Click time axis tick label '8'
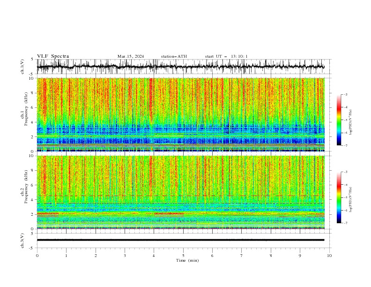The image size is (371, 287). coord(271,256)
